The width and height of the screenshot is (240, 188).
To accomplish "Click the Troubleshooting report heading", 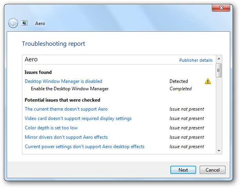I will point(53,44).
